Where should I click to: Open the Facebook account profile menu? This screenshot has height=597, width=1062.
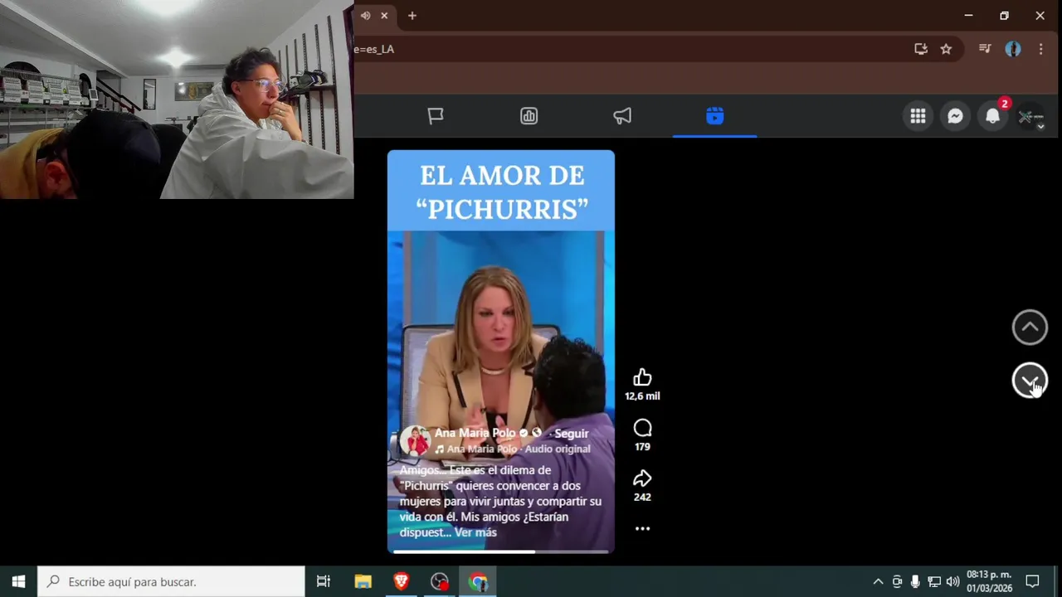tap(1030, 117)
